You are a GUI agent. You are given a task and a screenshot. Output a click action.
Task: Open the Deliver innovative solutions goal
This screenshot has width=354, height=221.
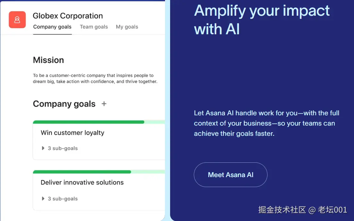tap(82, 183)
